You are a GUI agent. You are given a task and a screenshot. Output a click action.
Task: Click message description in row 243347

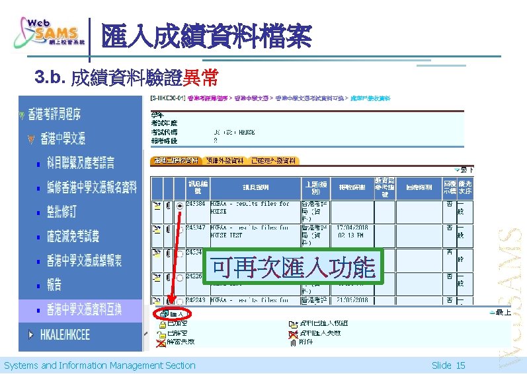250,232
